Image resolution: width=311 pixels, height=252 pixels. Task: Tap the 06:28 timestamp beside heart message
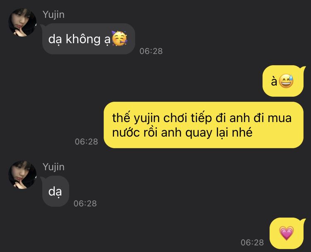pos(252,242)
